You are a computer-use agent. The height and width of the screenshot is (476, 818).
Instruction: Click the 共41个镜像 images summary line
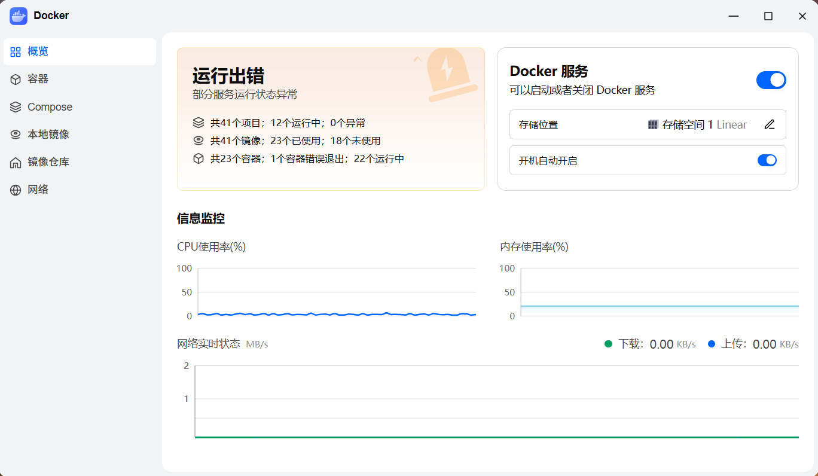[295, 141]
